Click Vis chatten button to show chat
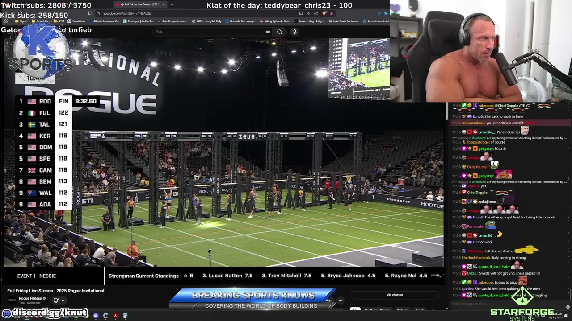The image size is (572, 321). tap(395, 295)
